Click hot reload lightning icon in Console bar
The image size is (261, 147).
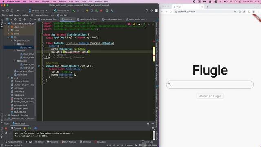tap(25, 128)
